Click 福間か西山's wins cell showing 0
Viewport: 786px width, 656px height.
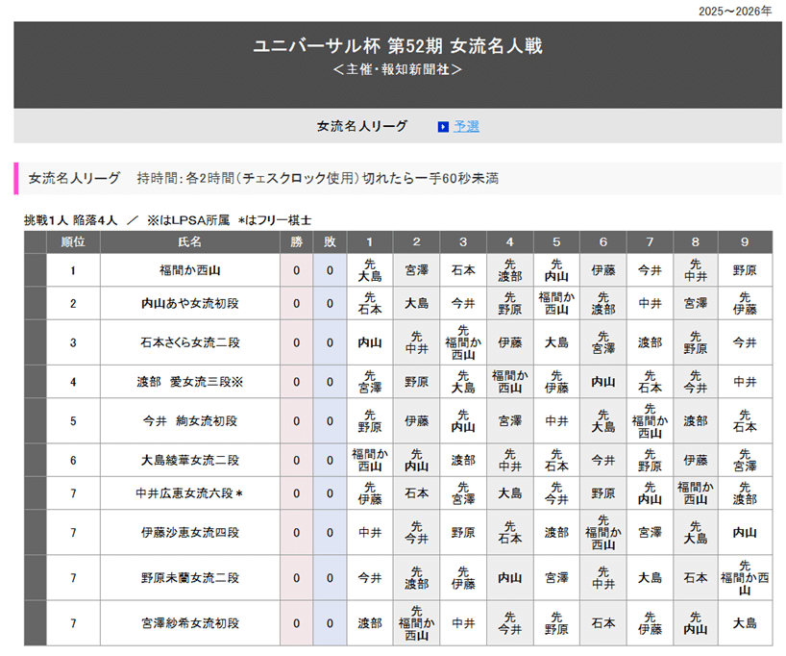296,270
